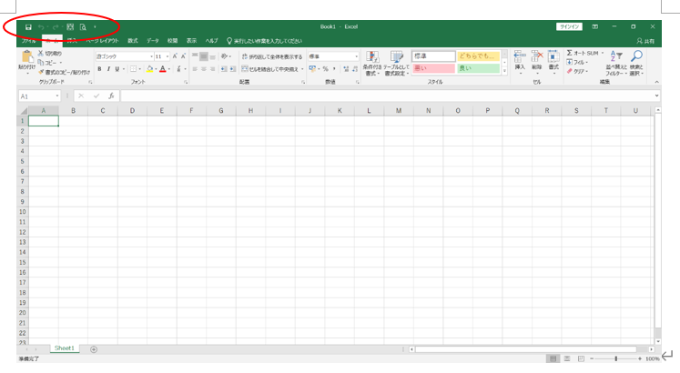Switch to Formulas (数式) tab

point(132,41)
